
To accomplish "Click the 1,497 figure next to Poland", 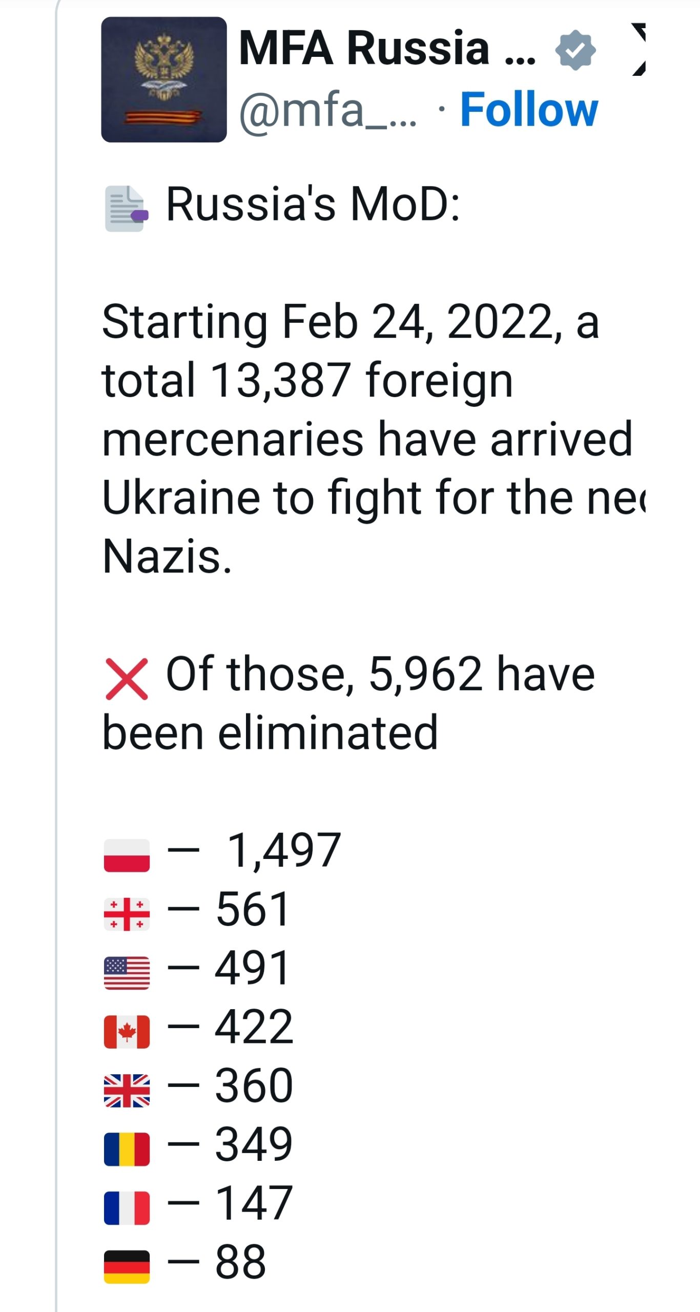I will pos(283,850).
